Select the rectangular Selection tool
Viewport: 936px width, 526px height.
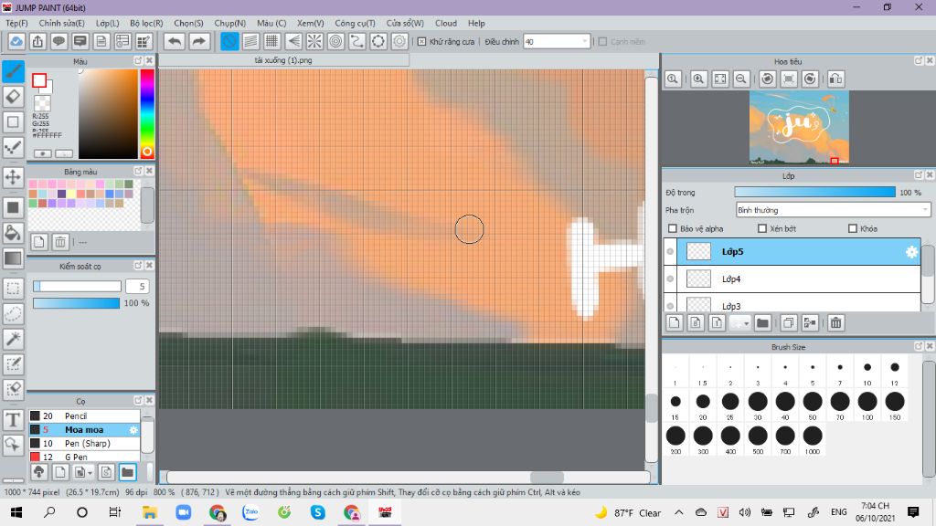click(13, 288)
